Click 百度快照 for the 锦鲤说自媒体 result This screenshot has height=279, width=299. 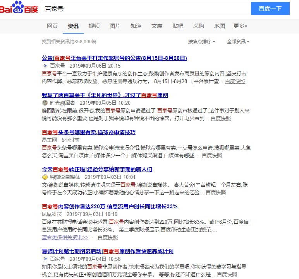[216, 193]
